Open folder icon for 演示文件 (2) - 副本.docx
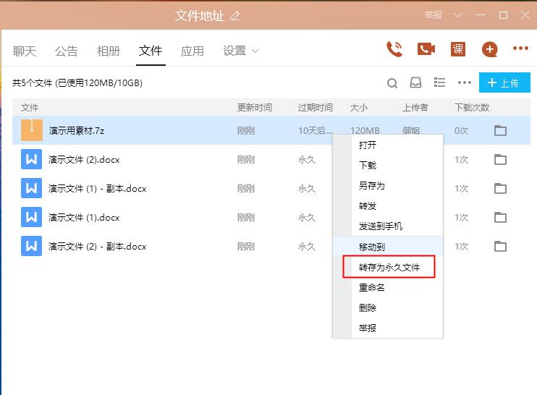The height and width of the screenshot is (395, 537). point(500,246)
